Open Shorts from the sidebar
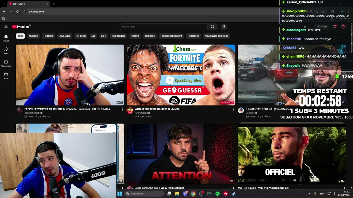This screenshot has height=198, width=353. pos(6,51)
